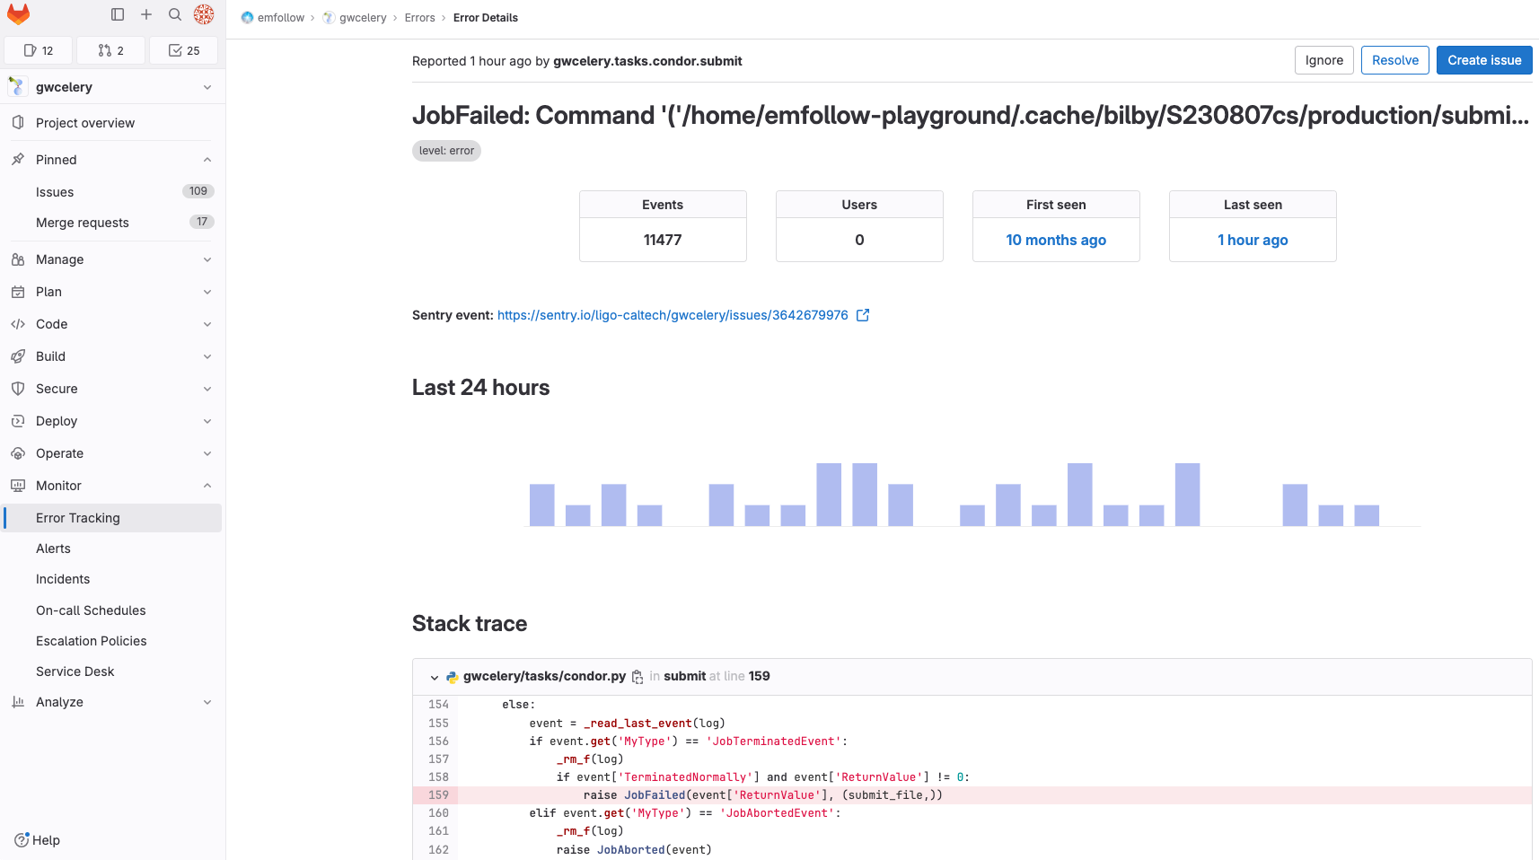Open Service Desk page

point(112,671)
